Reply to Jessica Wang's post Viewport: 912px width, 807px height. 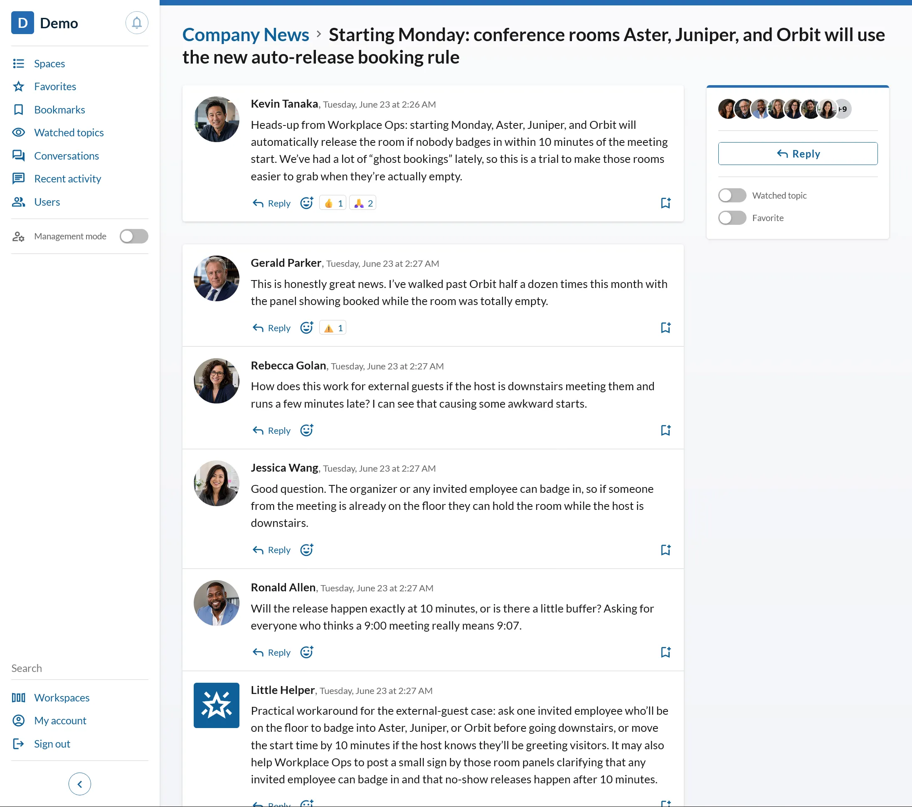(x=272, y=550)
